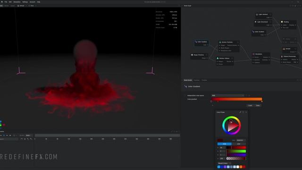Viewport: 302px width, 170px height.
Task: Collapse the Recent Colors section
Action: [x=224, y=163]
